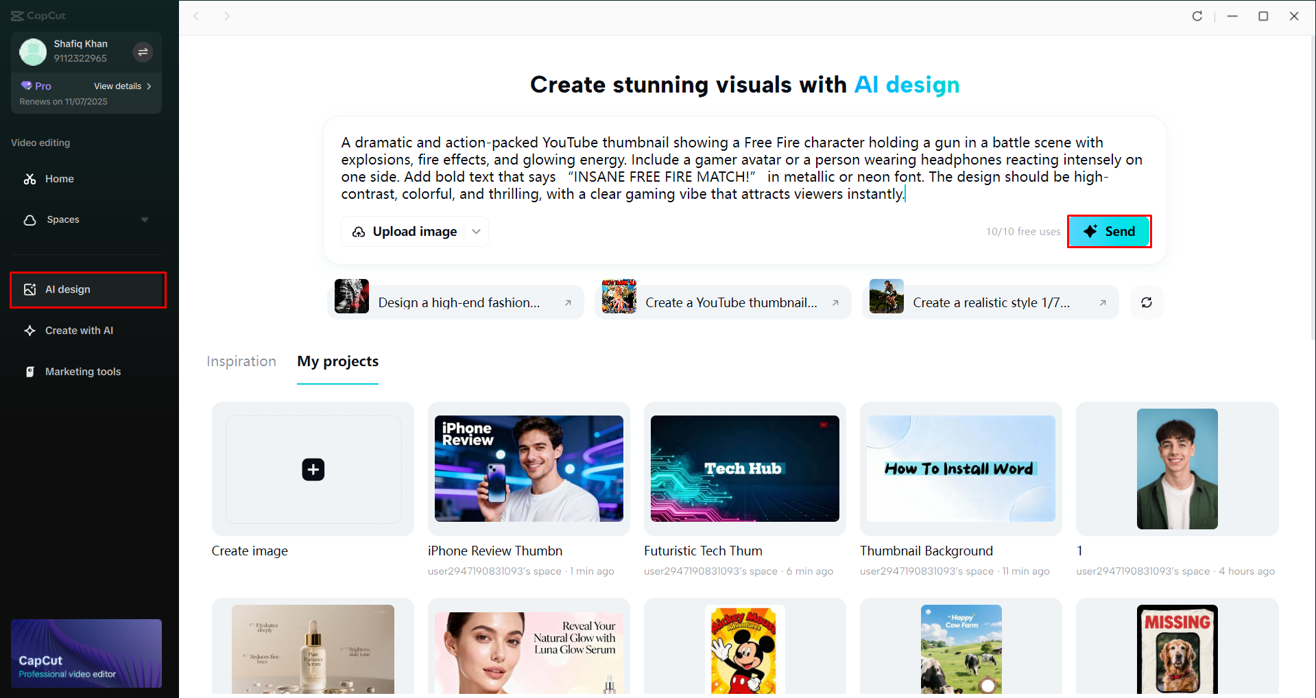Viewport: 1316px width, 698px height.
Task: Click the plus icon to create image
Action: point(313,470)
